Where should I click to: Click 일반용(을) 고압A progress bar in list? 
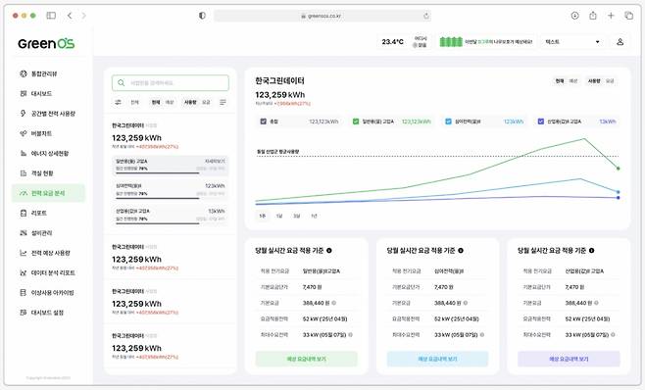click(171, 173)
